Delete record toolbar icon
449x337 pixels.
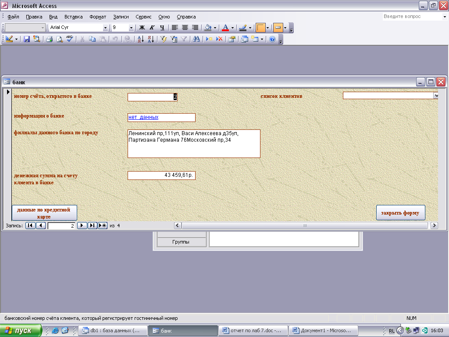pyautogui.click(x=219, y=39)
